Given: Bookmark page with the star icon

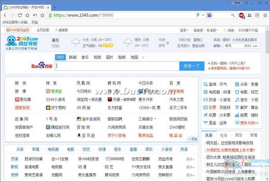Looking at the screenshot, I should (43, 15).
